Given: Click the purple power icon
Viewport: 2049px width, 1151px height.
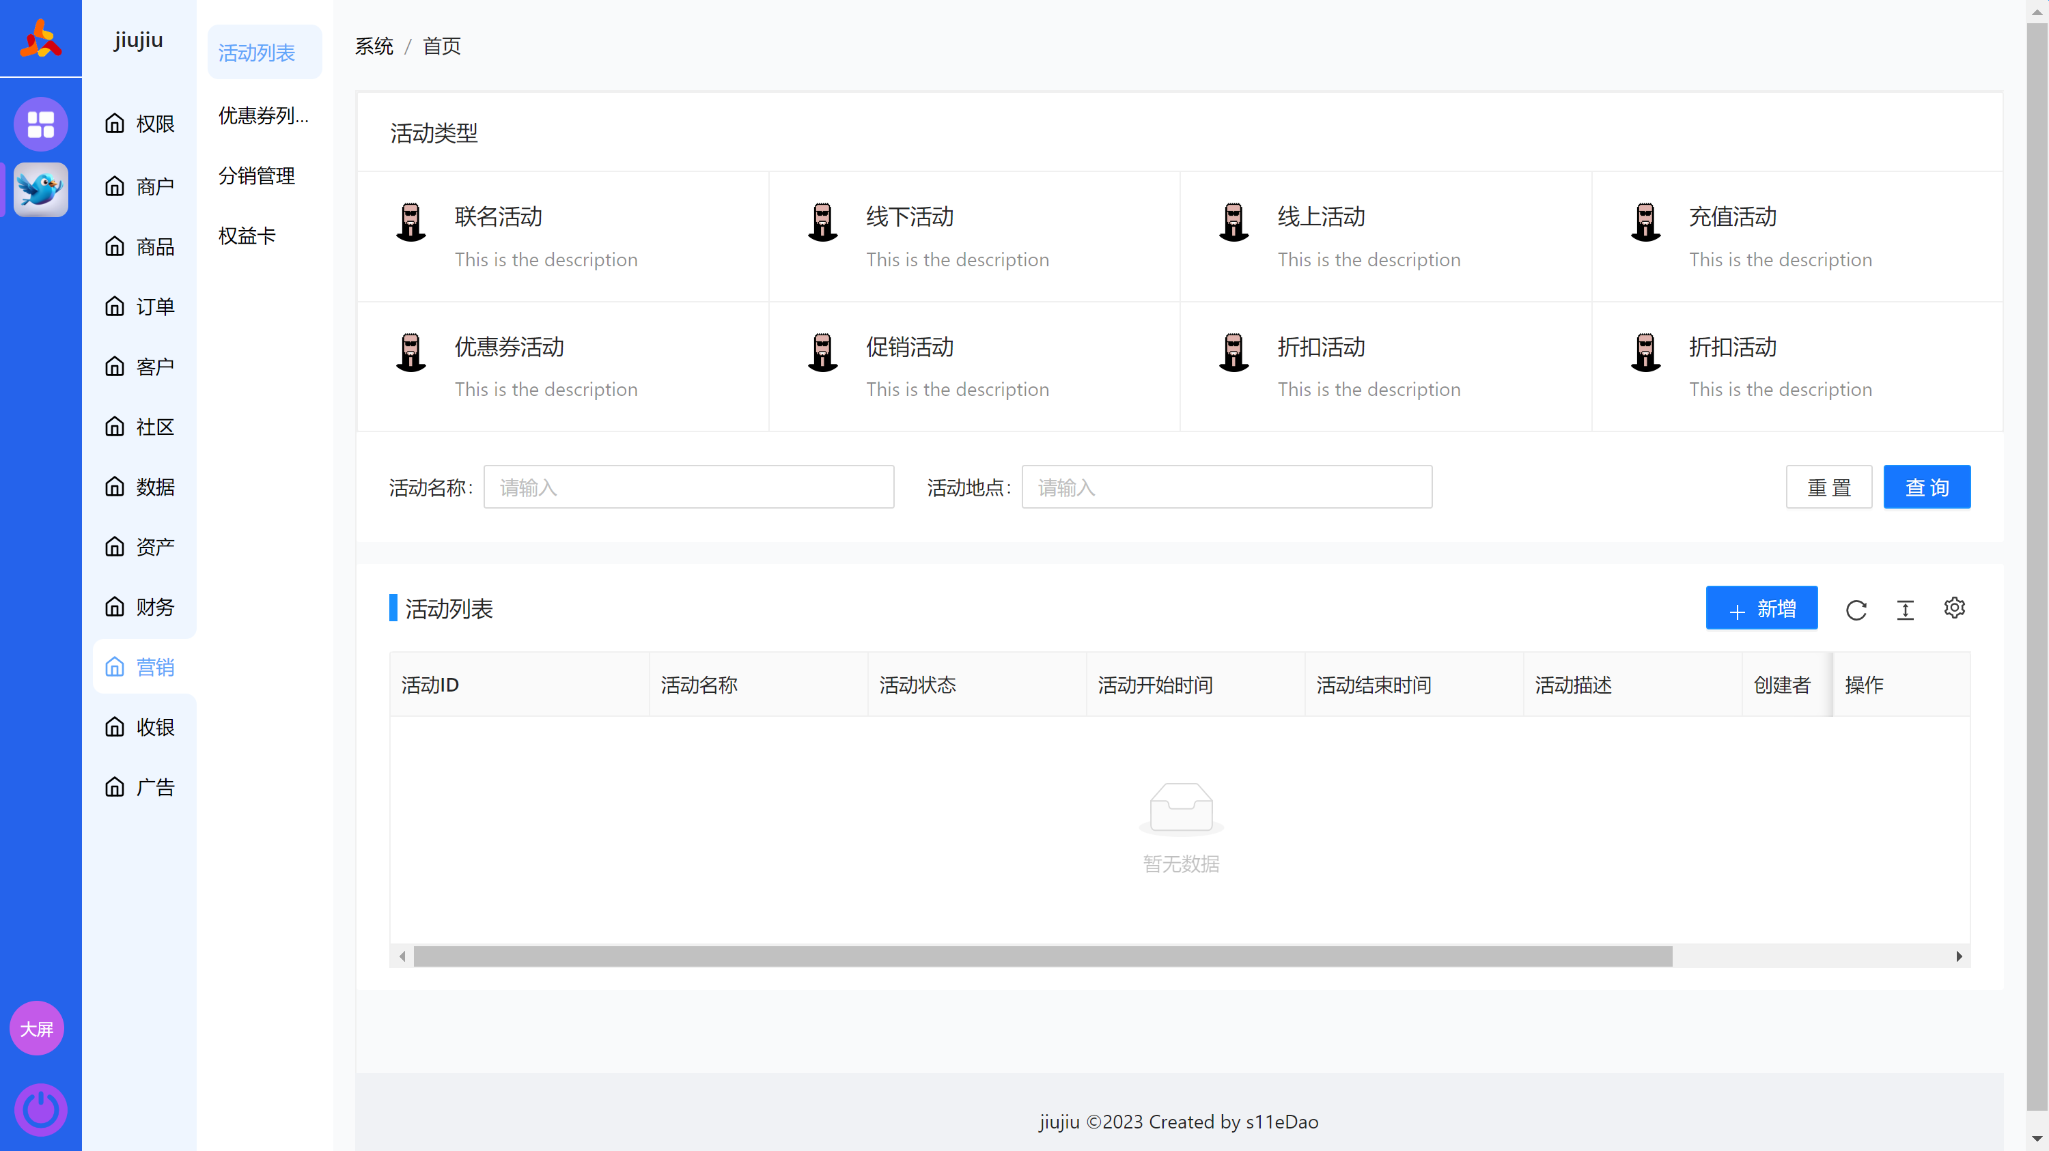Looking at the screenshot, I should click(x=40, y=1109).
